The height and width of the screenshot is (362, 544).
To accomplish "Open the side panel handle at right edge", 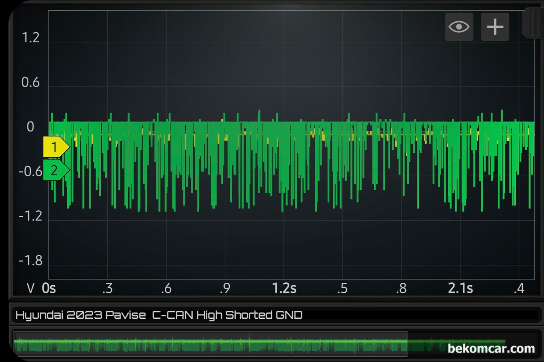I will tap(532, 23).
